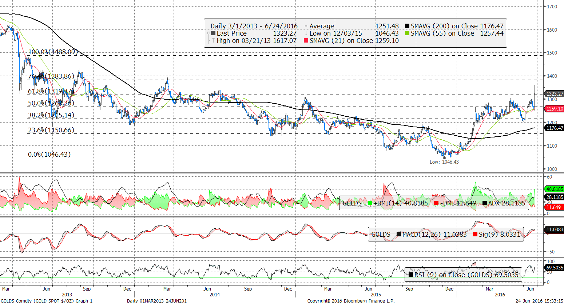Click the 2016 year label on time axis
Viewport: 564px width, 304px height.
(x=500, y=295)
